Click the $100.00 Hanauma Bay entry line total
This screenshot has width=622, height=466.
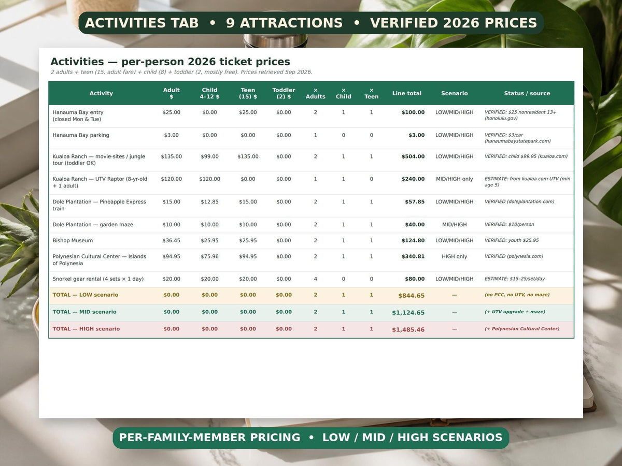point(413,112)
